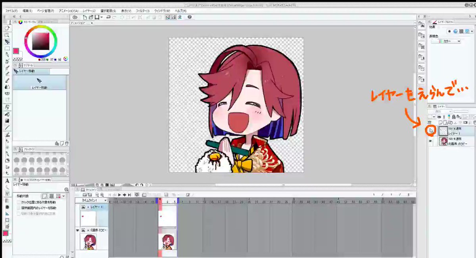Toggle snap to special ruler in the toolbar
This screenshot has height=258, width=476.
(x=174, y=17)
